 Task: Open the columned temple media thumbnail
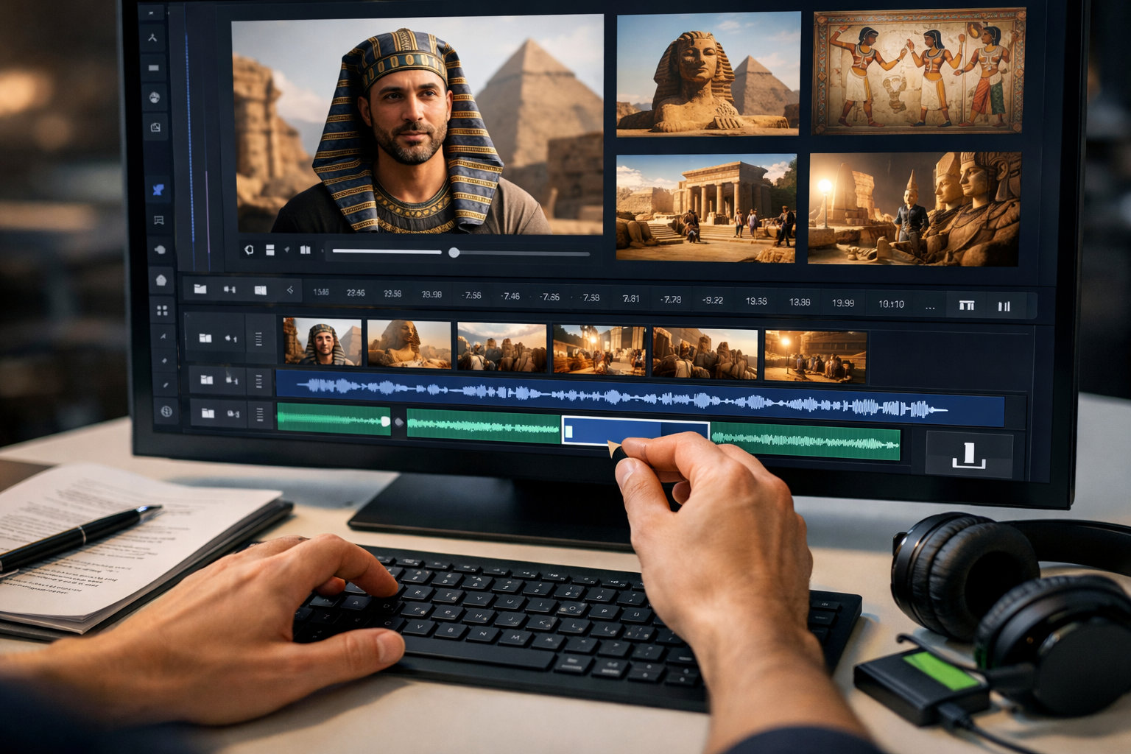(x=706, y=208)
